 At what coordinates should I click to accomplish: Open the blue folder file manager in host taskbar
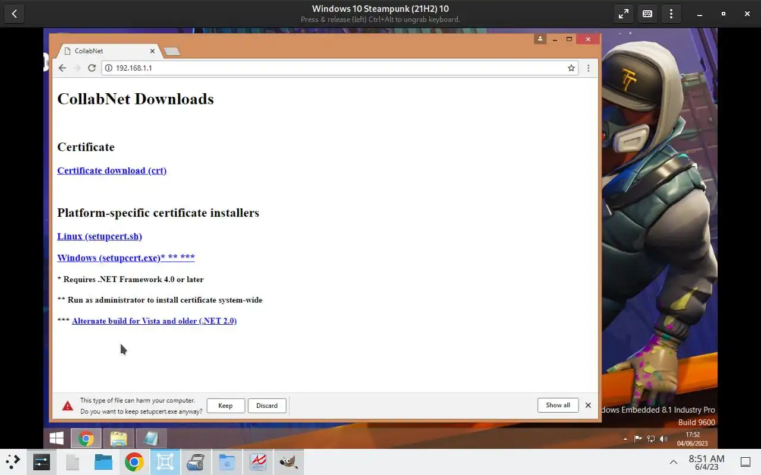coord(103,462)
